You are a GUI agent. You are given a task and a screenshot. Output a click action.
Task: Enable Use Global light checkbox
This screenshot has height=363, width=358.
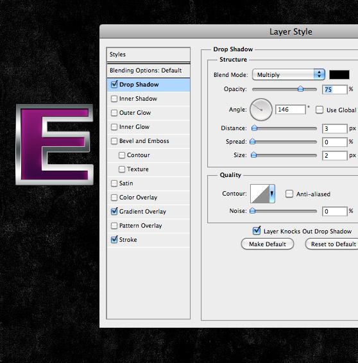pyautogui.click(x=320, y=110)
